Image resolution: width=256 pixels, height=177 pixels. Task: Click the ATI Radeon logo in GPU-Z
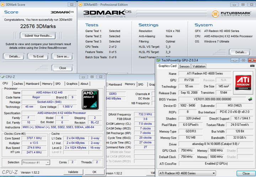(243, 83)
